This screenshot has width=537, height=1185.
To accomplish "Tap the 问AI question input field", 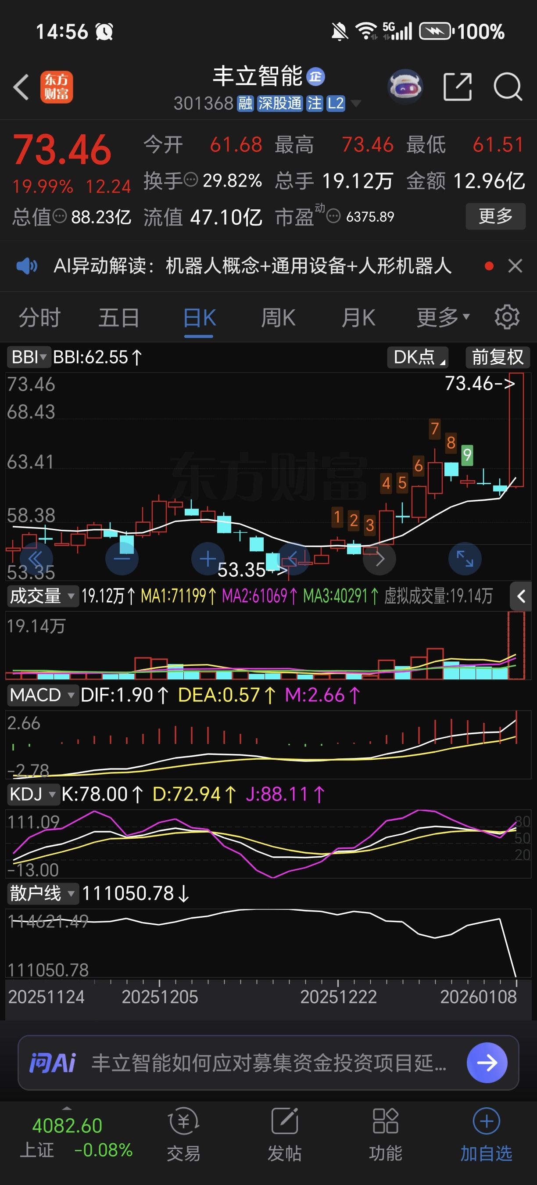I will (269, 1063).
